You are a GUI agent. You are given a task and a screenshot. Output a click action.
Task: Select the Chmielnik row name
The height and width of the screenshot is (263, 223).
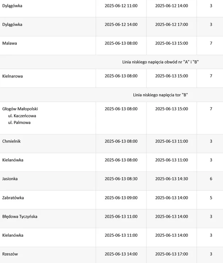pos(11,141)
